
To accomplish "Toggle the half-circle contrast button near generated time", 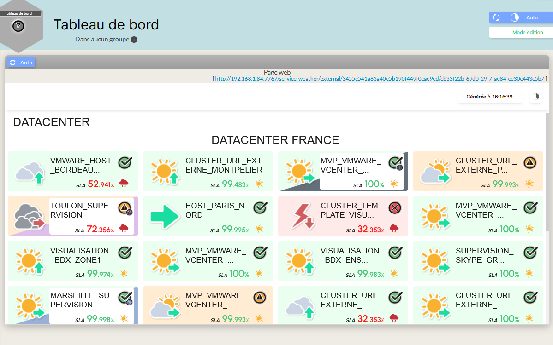I will [x=536, y=97].
